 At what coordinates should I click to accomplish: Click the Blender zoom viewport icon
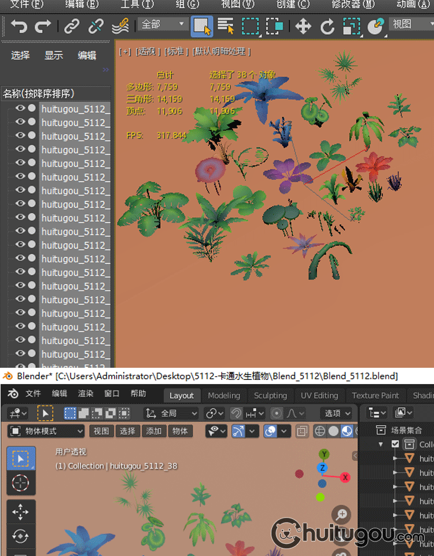[341, 514]
